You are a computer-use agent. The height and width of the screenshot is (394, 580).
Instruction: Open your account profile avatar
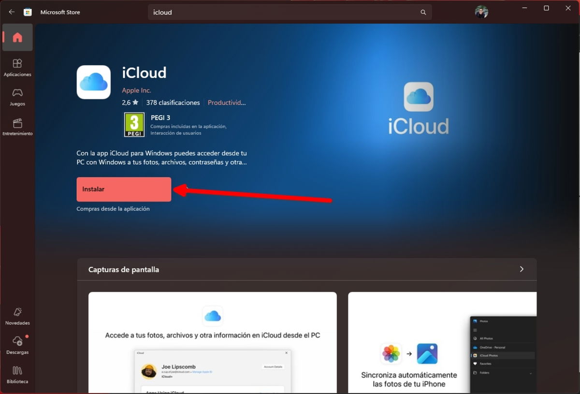(x=481, y=12)
